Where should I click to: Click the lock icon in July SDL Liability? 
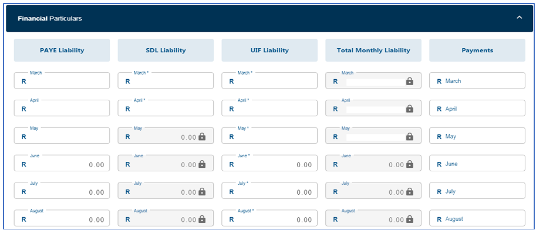202,192
